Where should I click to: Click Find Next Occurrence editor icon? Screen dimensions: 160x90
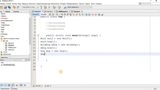point(67,14)
